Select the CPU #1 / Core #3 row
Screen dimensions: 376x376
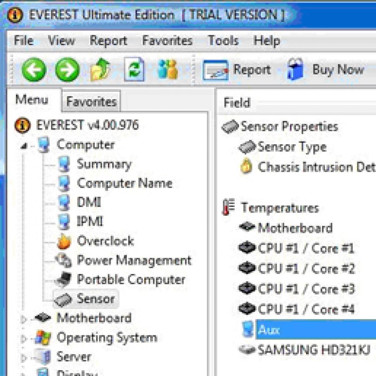306,289
